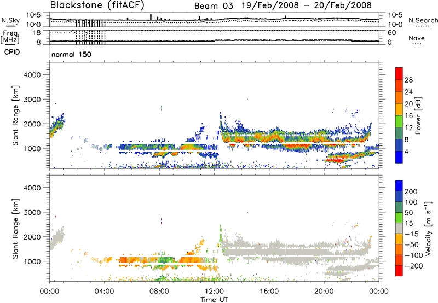This screenshot has width=438, height=303.
Task: Click the 'CPID' row label
Action: click(12, 52)
